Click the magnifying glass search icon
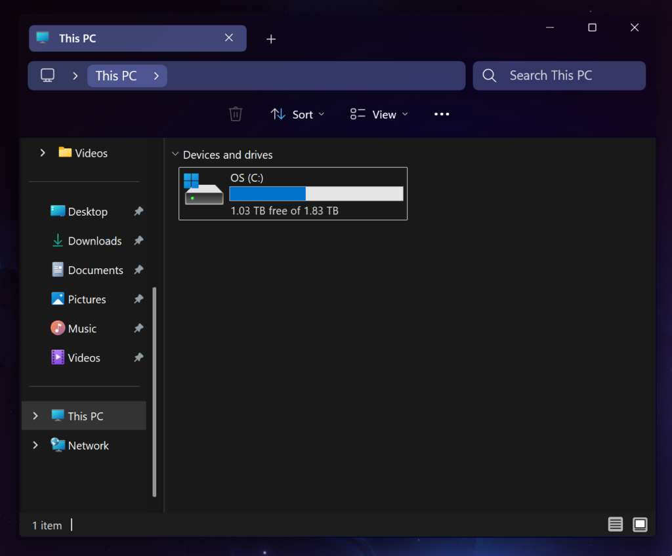Viewport: 672px width, 556px height. pos(489,76)
